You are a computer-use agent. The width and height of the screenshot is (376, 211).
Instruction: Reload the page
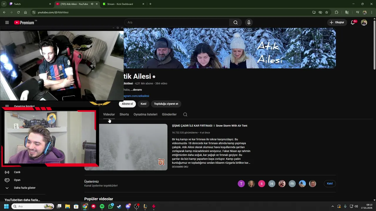pyautogui.click(x=18, y=12)
